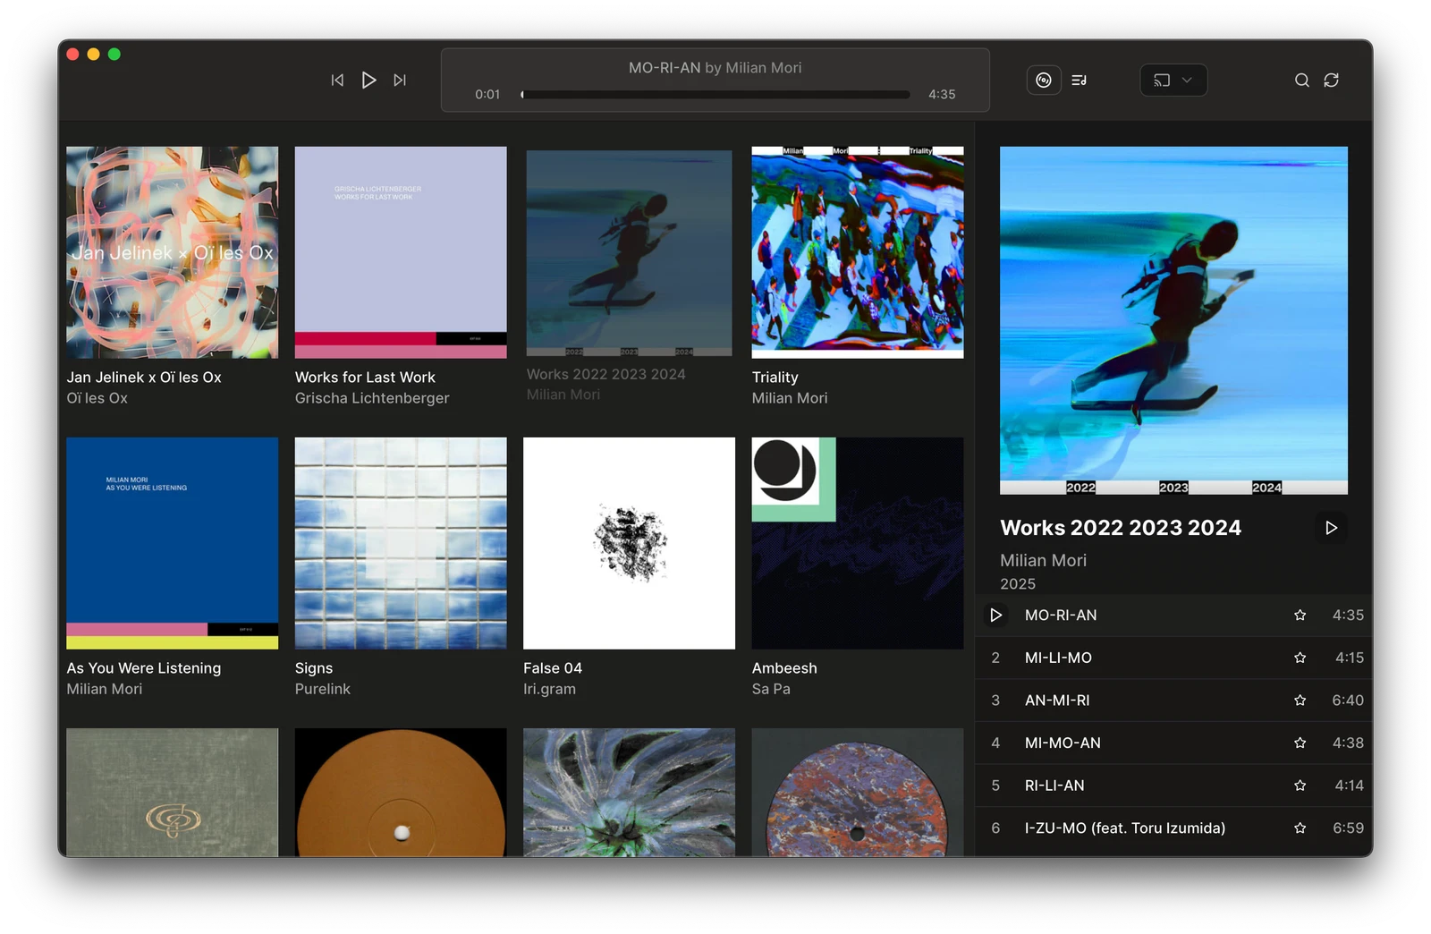Favorite the MI-LI-MO track with star
Screen dimensions: 1431x934
(x=1300, y=658)
